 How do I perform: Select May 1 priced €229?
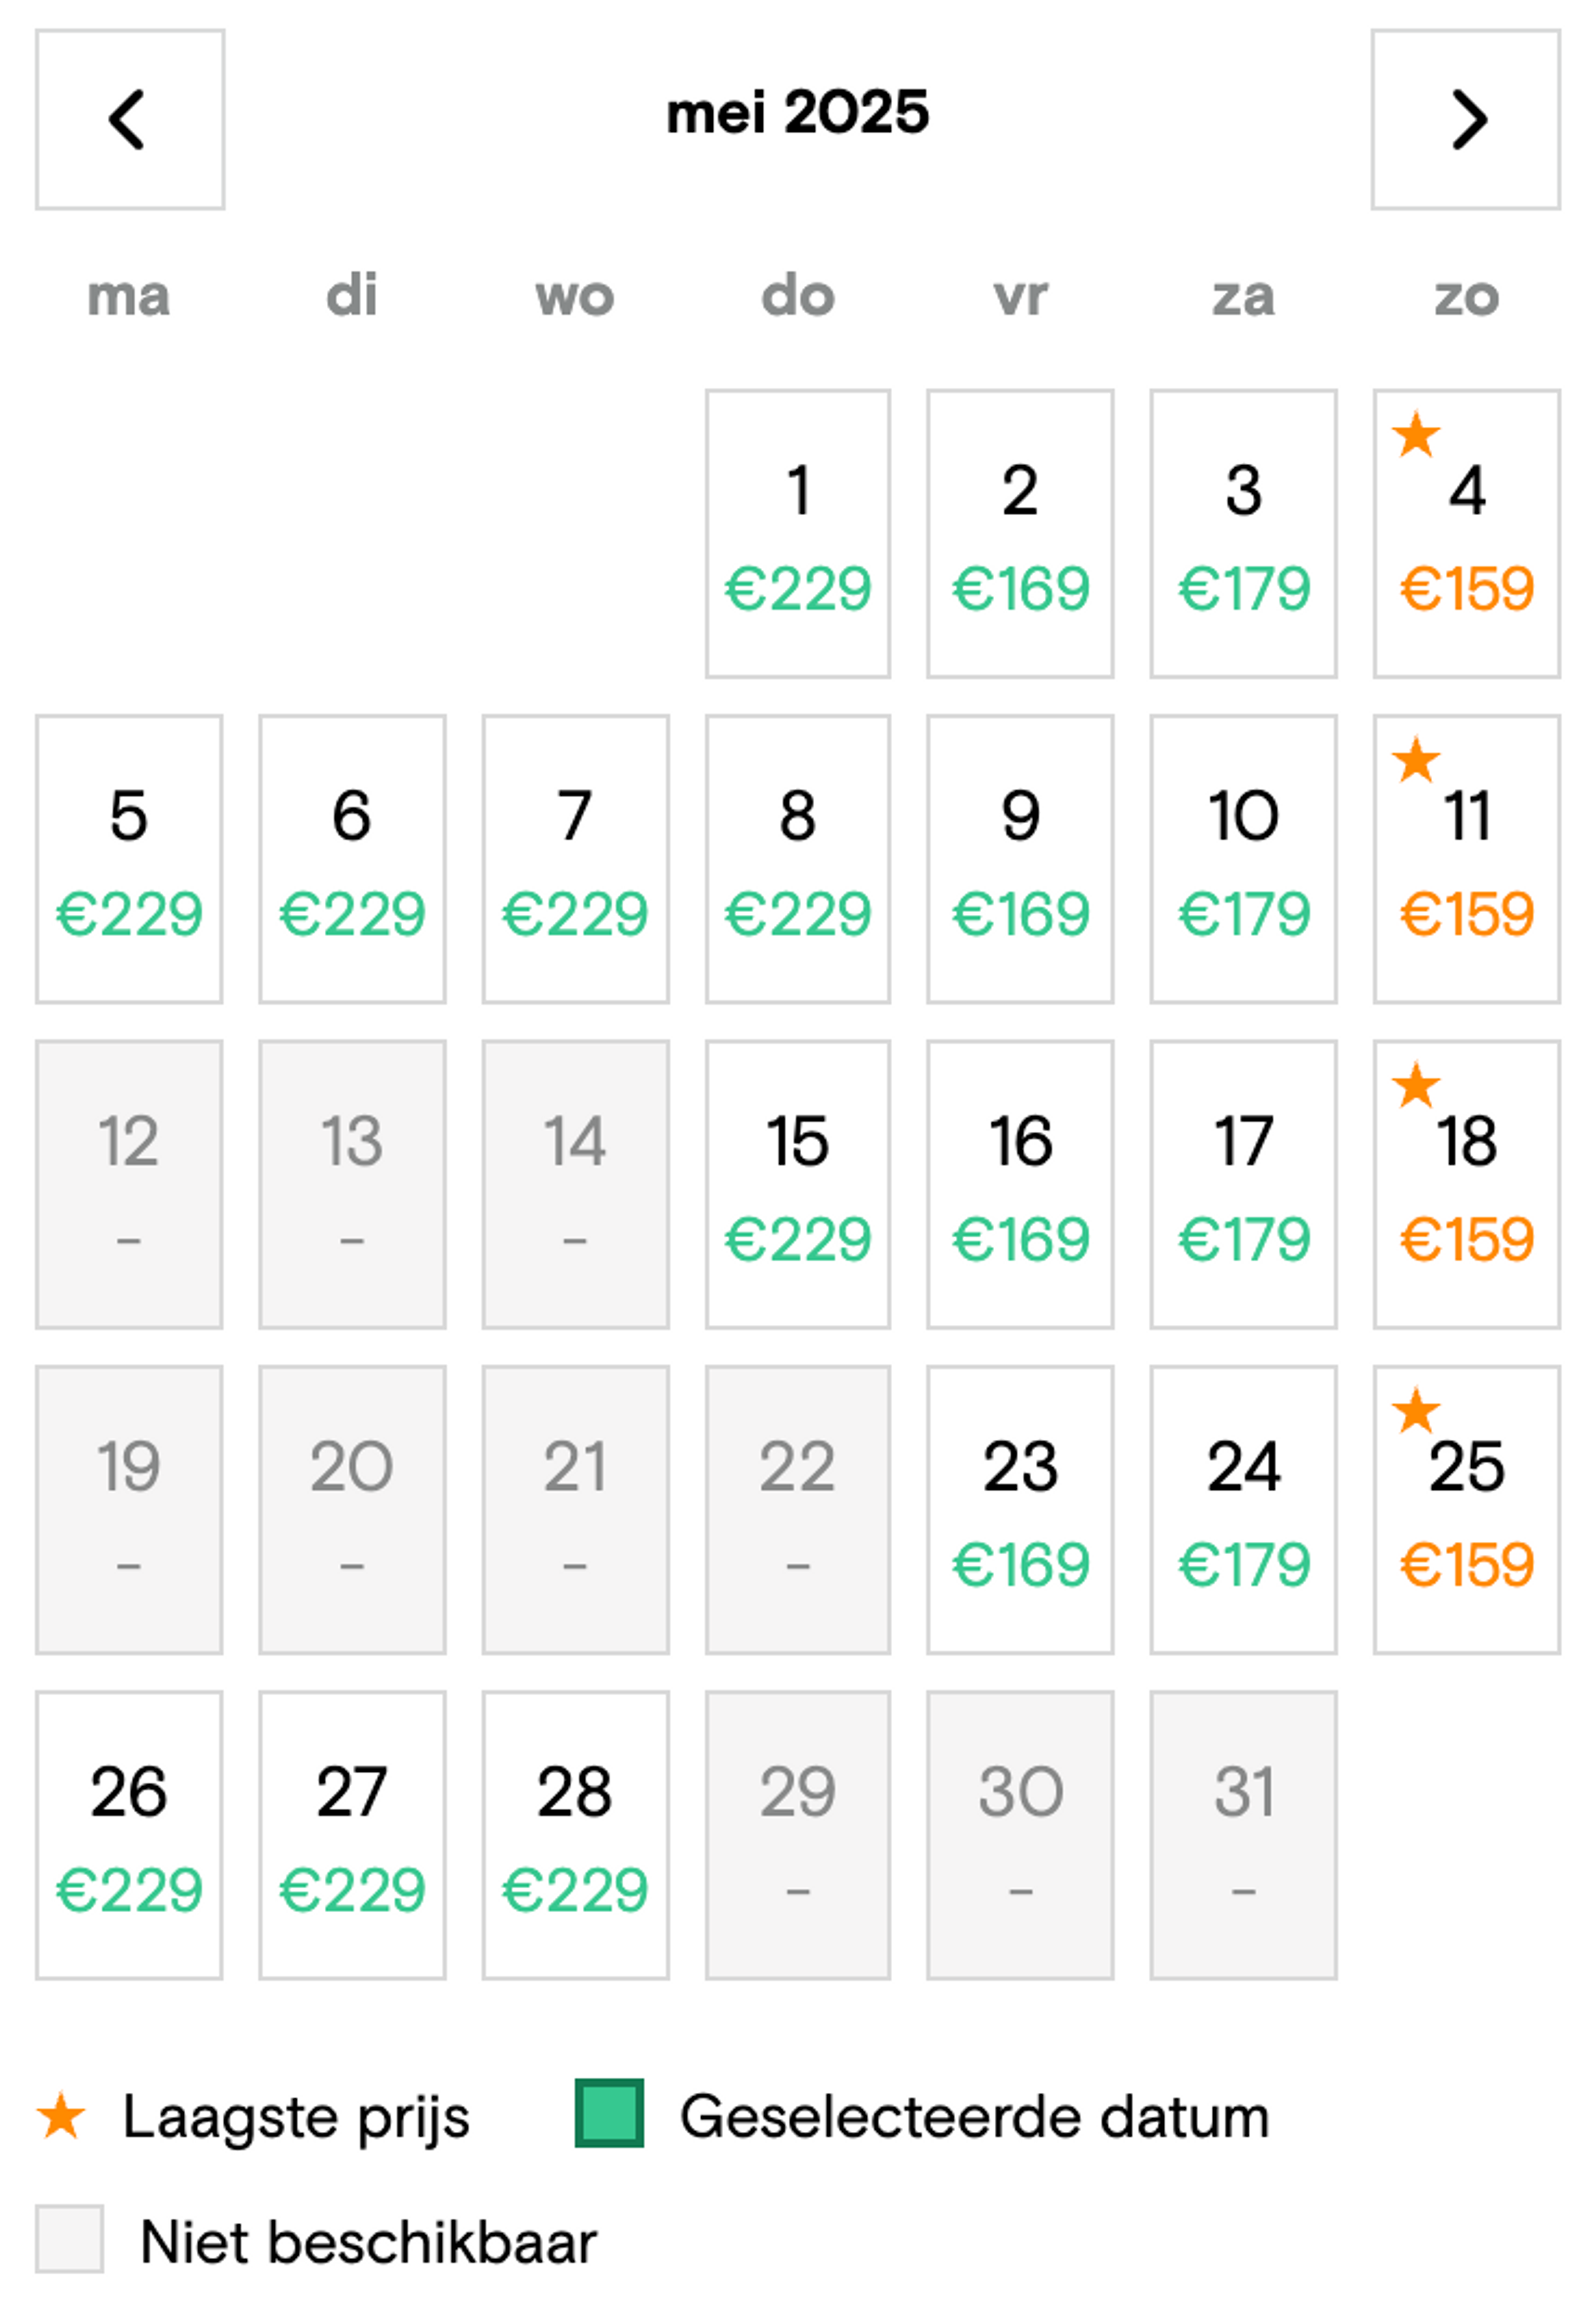(797, 533)
